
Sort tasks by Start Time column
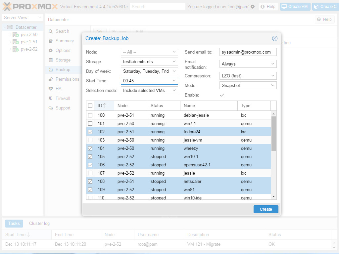pos(26,234)
